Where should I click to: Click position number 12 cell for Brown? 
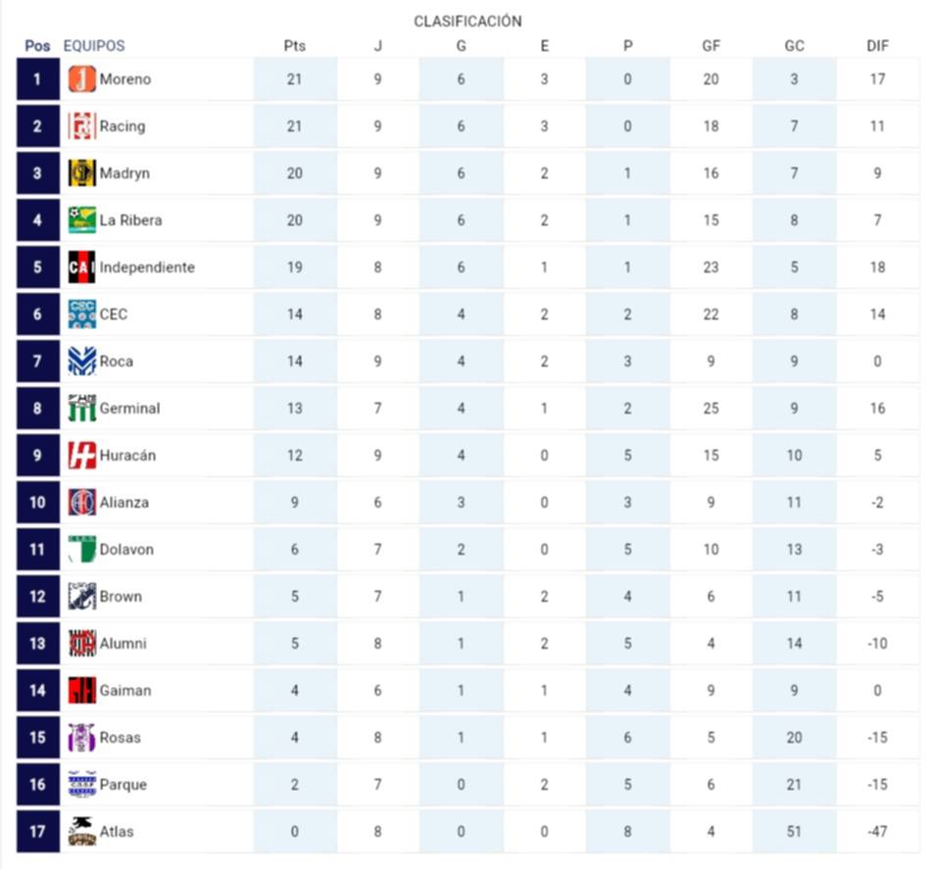(37, 597)
